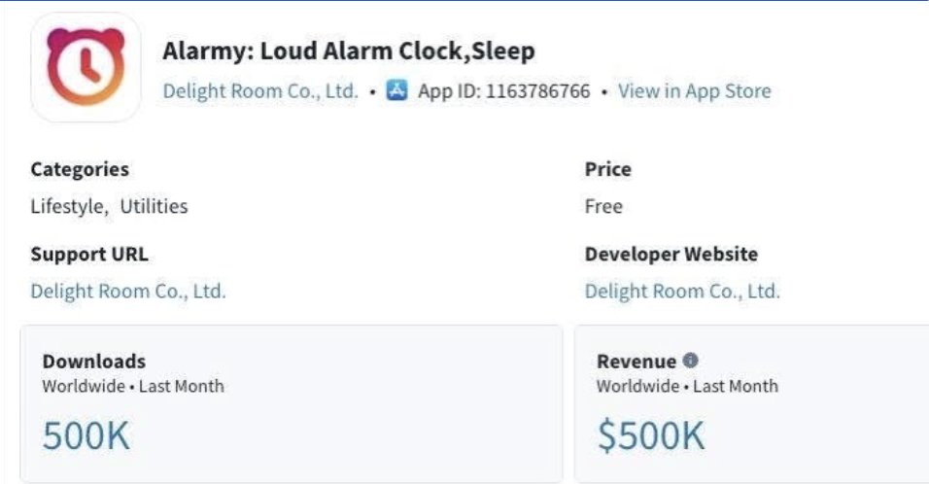Click the Price heading
The image size is (929, 484).
pos(608,169)
